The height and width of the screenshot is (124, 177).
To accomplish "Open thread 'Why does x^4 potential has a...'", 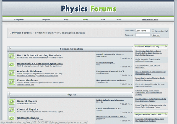I will pyautogui.click(x=111, y=117).
